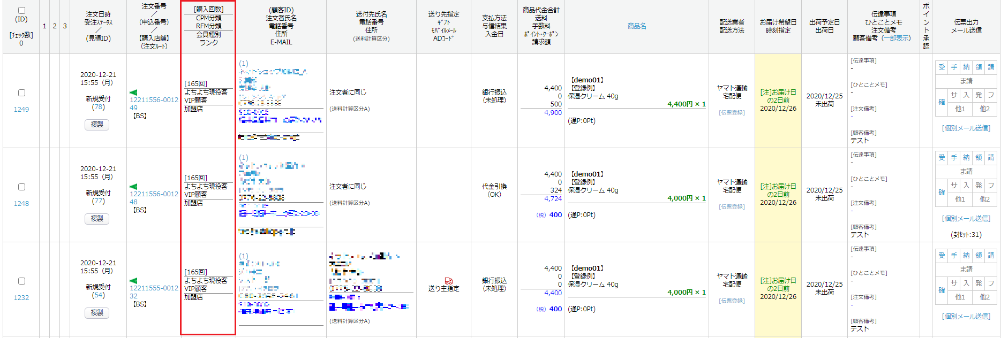Click the 確 mail button in row 1249
This screenshot has height=338, width=1001.
tap(942, 102)
